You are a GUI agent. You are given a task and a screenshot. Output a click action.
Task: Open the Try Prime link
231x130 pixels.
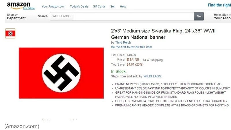(x=29, y=8)
